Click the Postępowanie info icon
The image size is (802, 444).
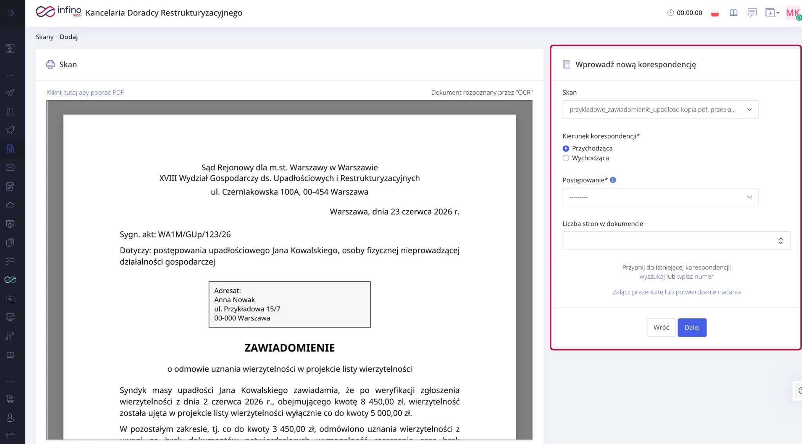(613, 180)
